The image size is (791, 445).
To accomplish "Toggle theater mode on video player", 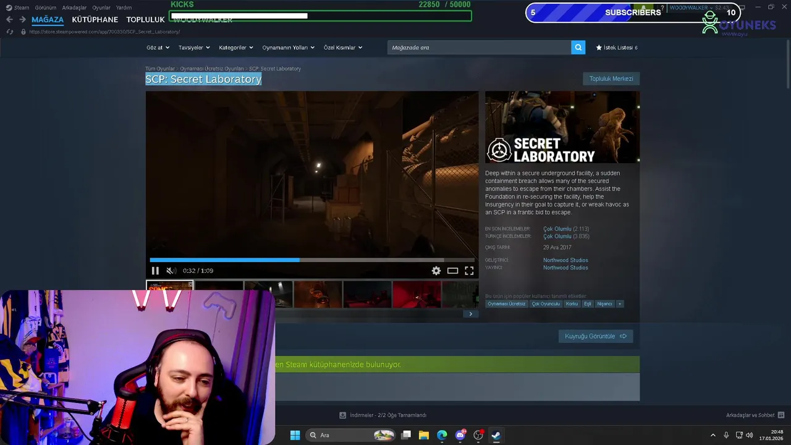I will coord(453,271).
